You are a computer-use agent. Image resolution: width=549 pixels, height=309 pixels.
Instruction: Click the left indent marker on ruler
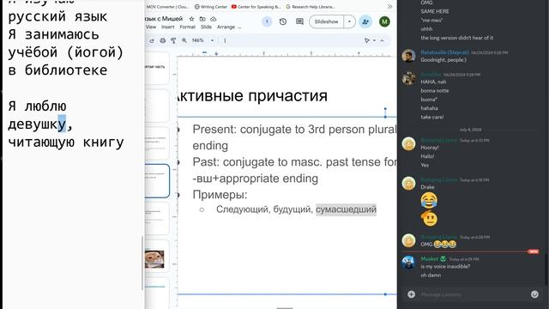[216, 53]
